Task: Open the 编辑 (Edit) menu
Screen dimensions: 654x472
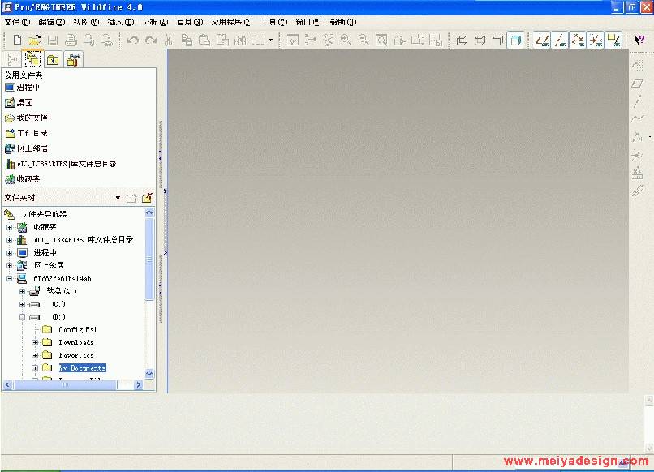Action: pyautogui.click(x=52, y=22)
